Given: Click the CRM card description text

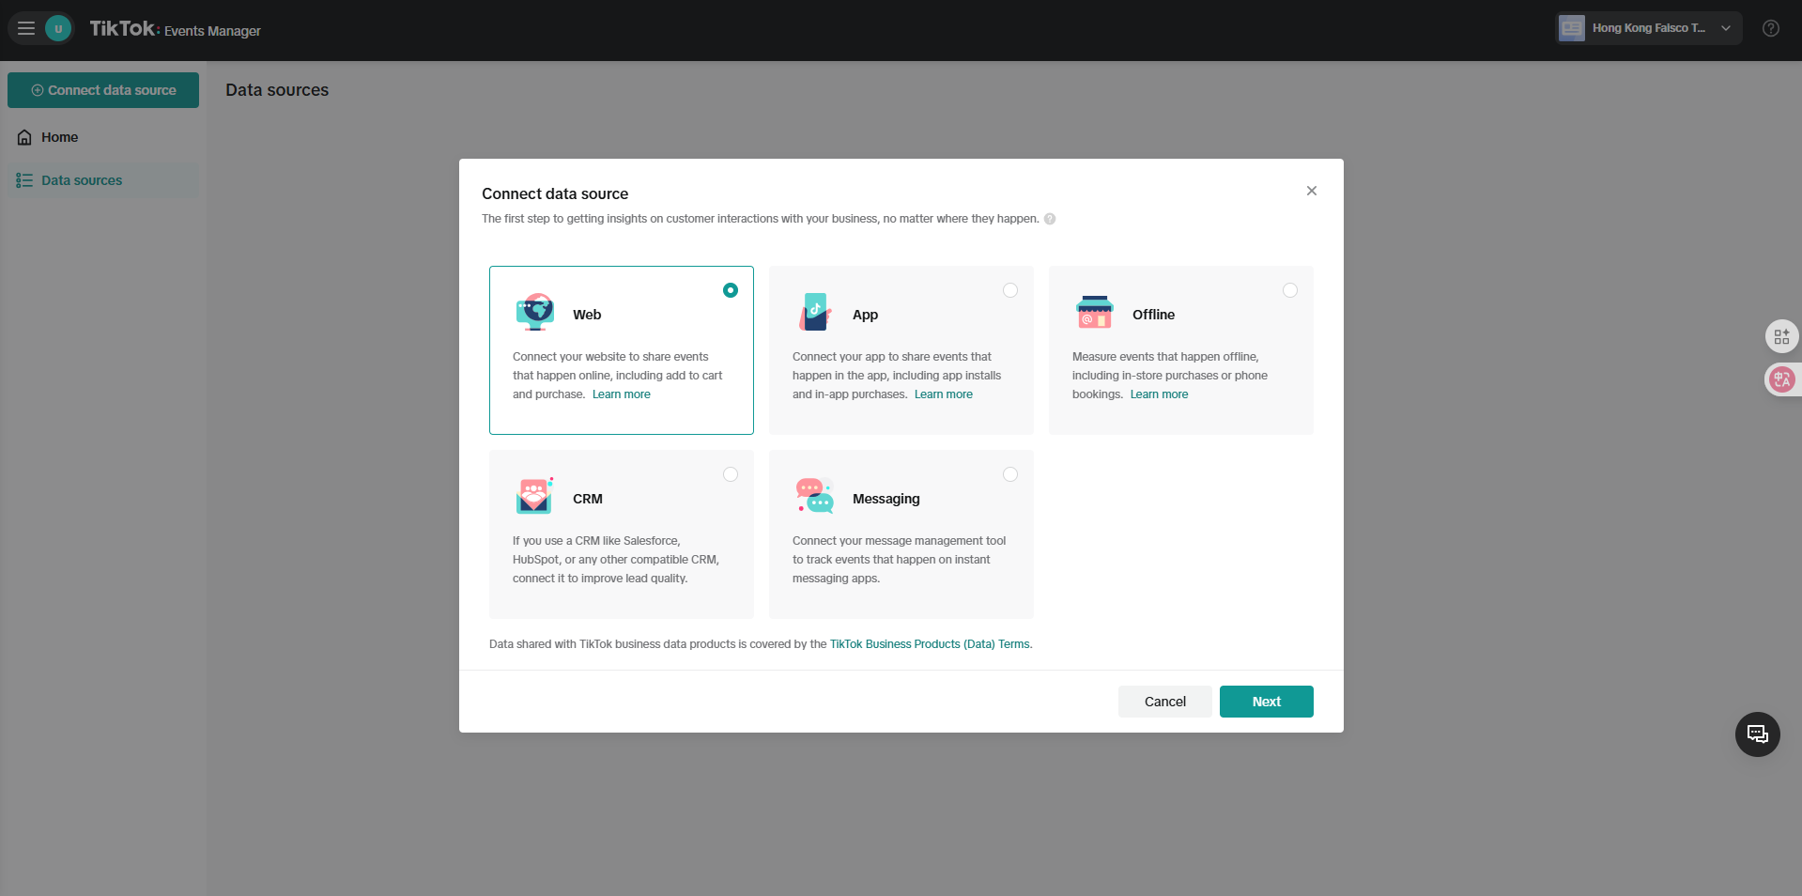Looking at the screenshot, I should point(616,560).
